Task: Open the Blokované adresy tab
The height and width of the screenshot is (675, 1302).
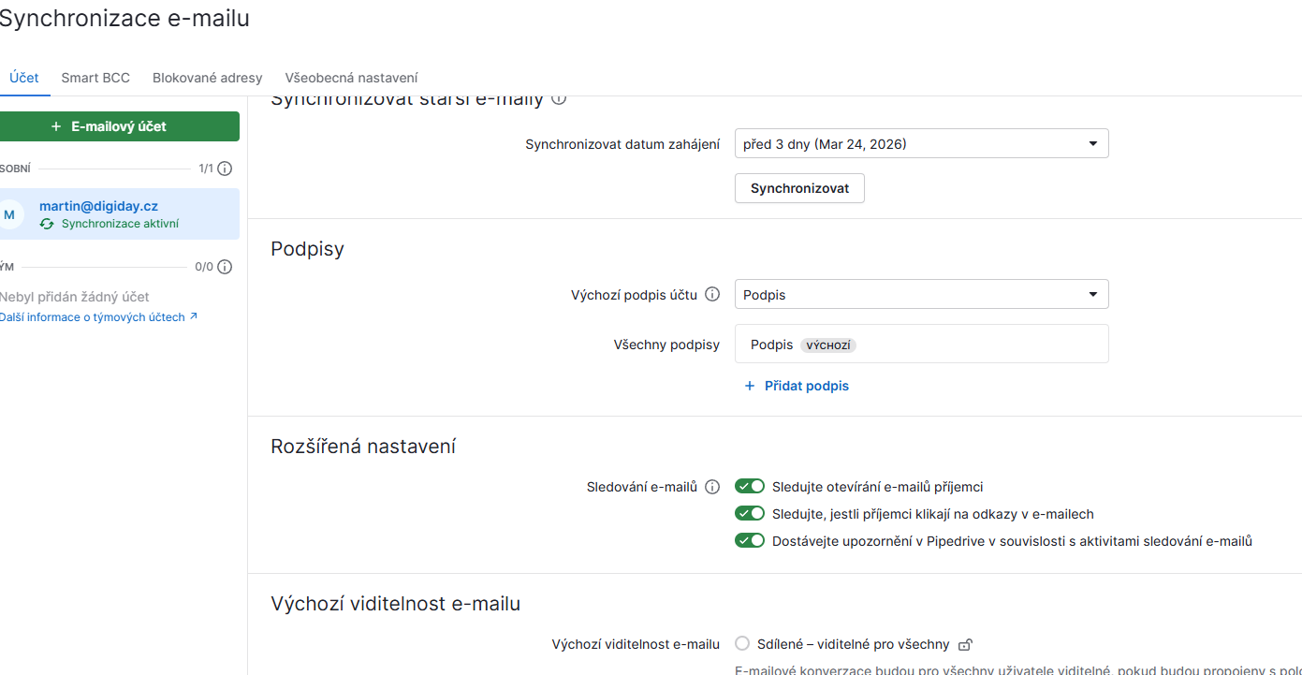Action: (x=208, y=78)
